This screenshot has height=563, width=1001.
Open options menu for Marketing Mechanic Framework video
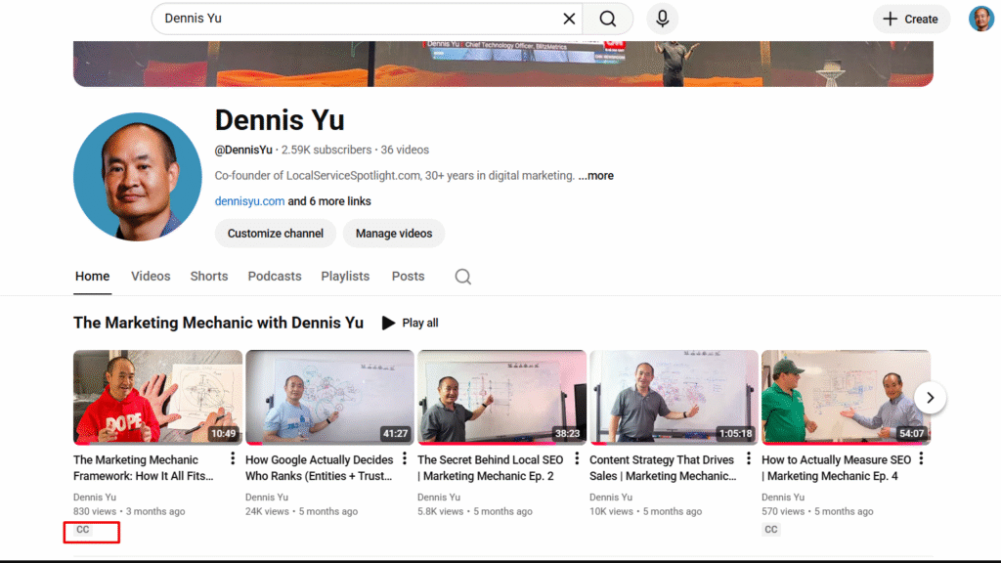[233, 459]
